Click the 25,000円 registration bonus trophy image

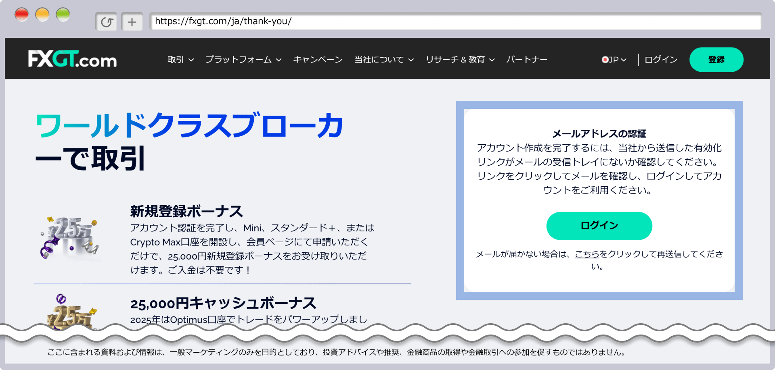click(x=69, y=238)
